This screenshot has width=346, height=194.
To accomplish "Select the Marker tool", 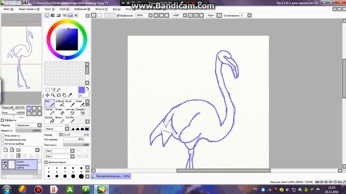I will click(x=49, y=112).
